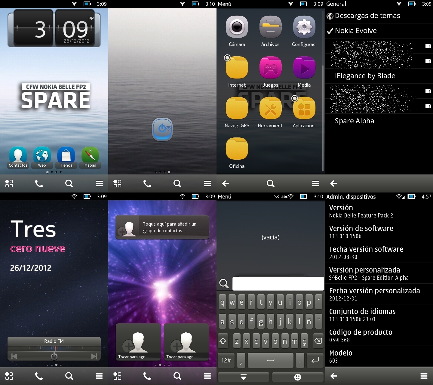Open the Archivos file manager
This screenshot has width=433, height=385.
(270, 32)
